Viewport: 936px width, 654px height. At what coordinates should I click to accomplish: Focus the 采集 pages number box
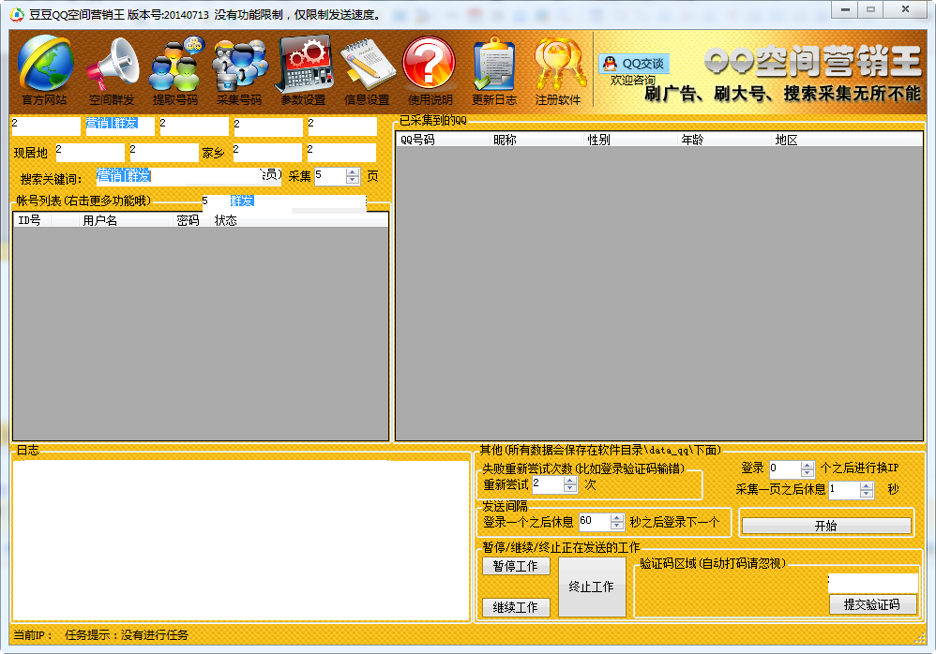point(330,176)
